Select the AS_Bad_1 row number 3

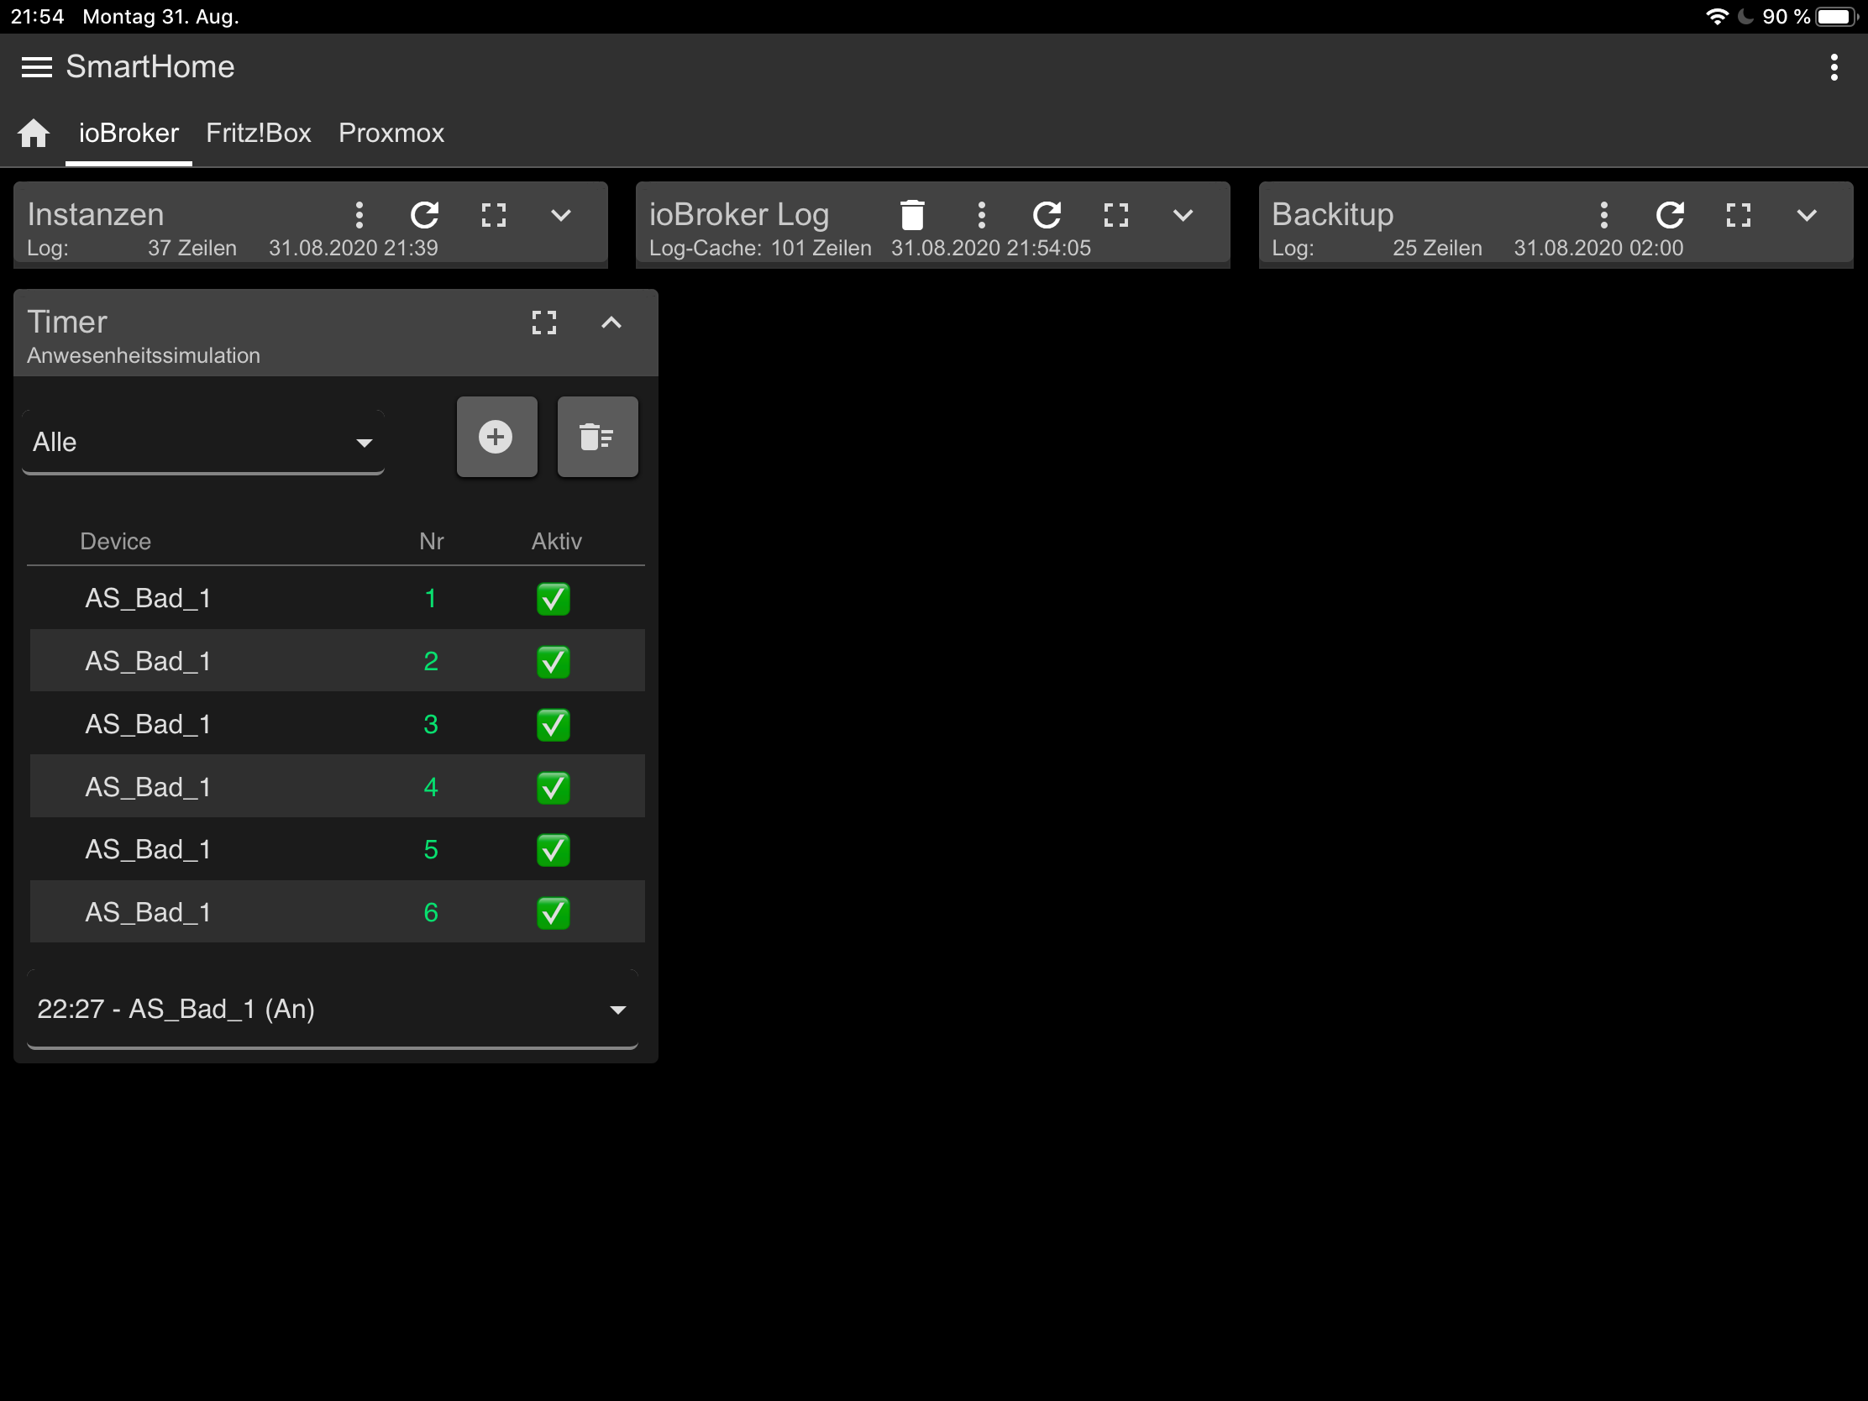(x=148, y=725)
